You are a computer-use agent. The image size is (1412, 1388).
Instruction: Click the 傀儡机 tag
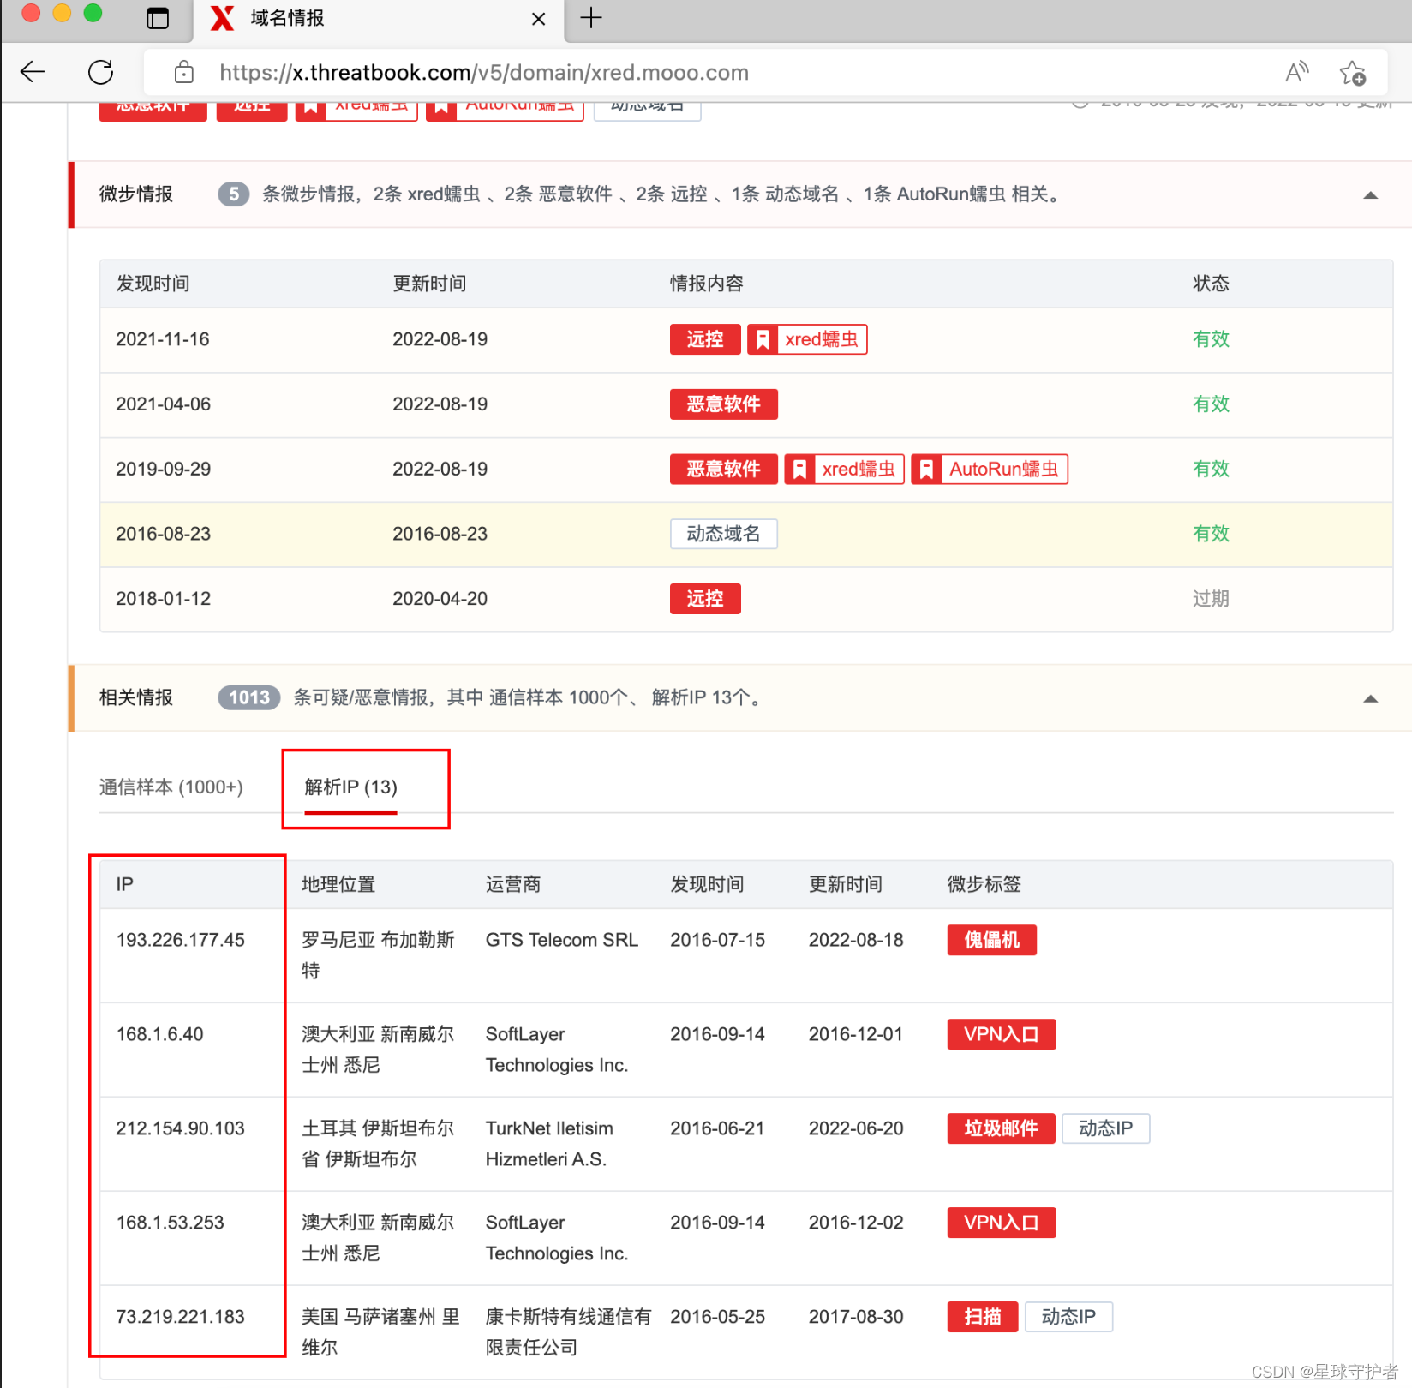click(x=992, y=940)
